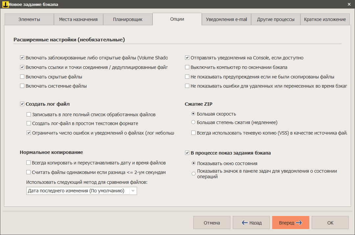Click the app logo in title bar
Viewport: 355px width, 235px height.
5,4
